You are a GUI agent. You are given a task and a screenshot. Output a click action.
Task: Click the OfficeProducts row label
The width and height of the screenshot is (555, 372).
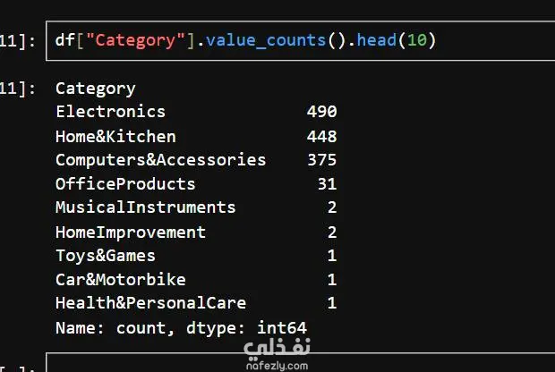point(125,184)
